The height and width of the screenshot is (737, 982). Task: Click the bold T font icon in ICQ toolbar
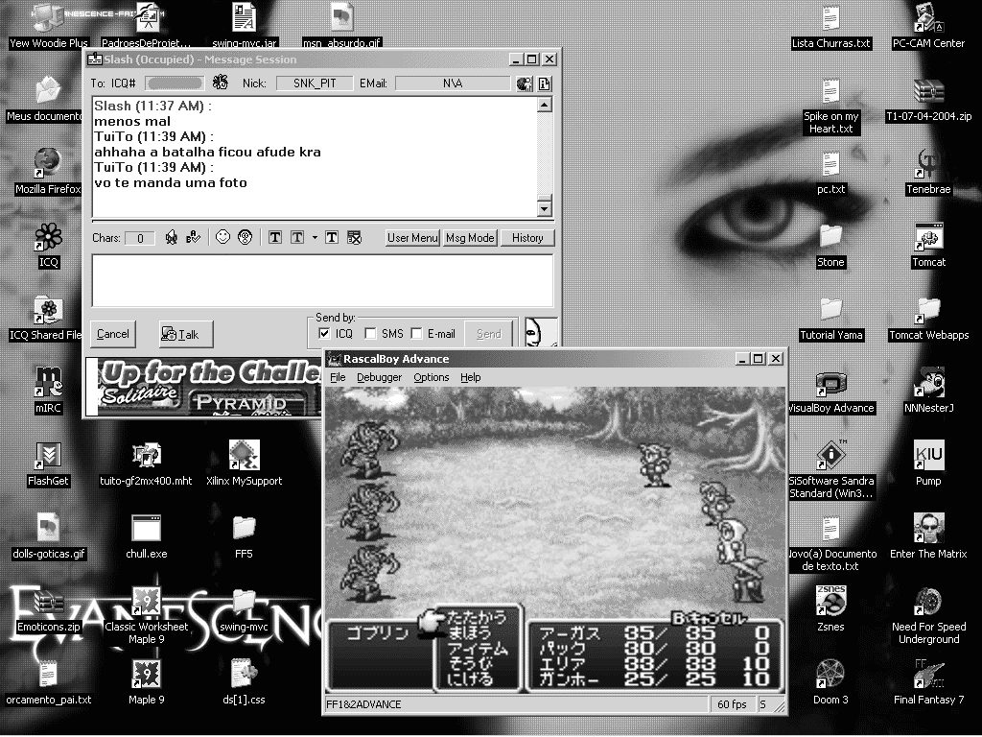(275, 238)
